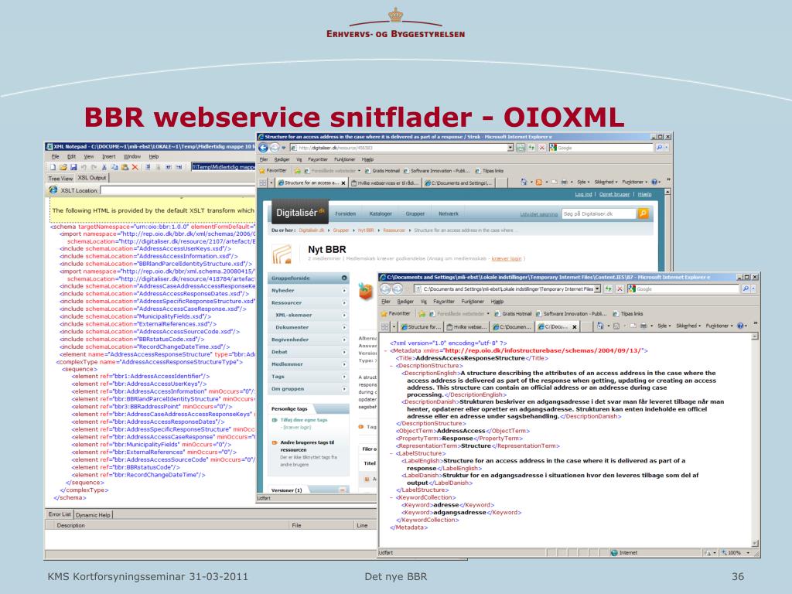
Task: Click the Favoritter star button in Digitalisér window
Action: (273, 170)
